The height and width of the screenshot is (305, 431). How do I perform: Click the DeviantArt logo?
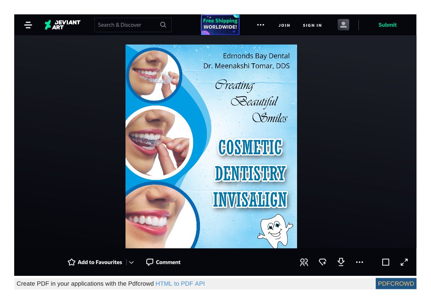(62, 25)
